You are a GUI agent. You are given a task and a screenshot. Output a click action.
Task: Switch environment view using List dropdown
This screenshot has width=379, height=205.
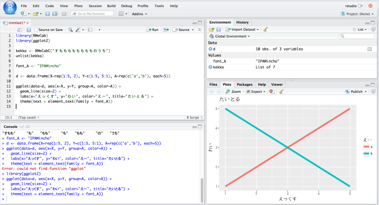click(x=360, y=29)
